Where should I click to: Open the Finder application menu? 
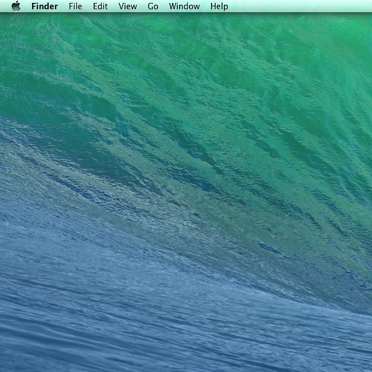click(x=45, y=6)
